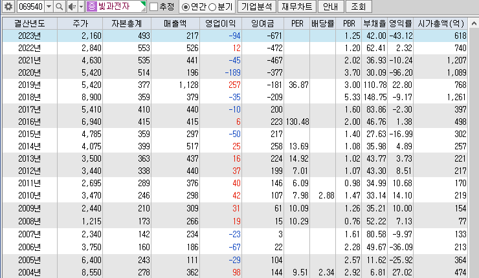This screenshot has height=278, width=479.
Task: Click the PBR column header
Action: [x=348, y=23]
